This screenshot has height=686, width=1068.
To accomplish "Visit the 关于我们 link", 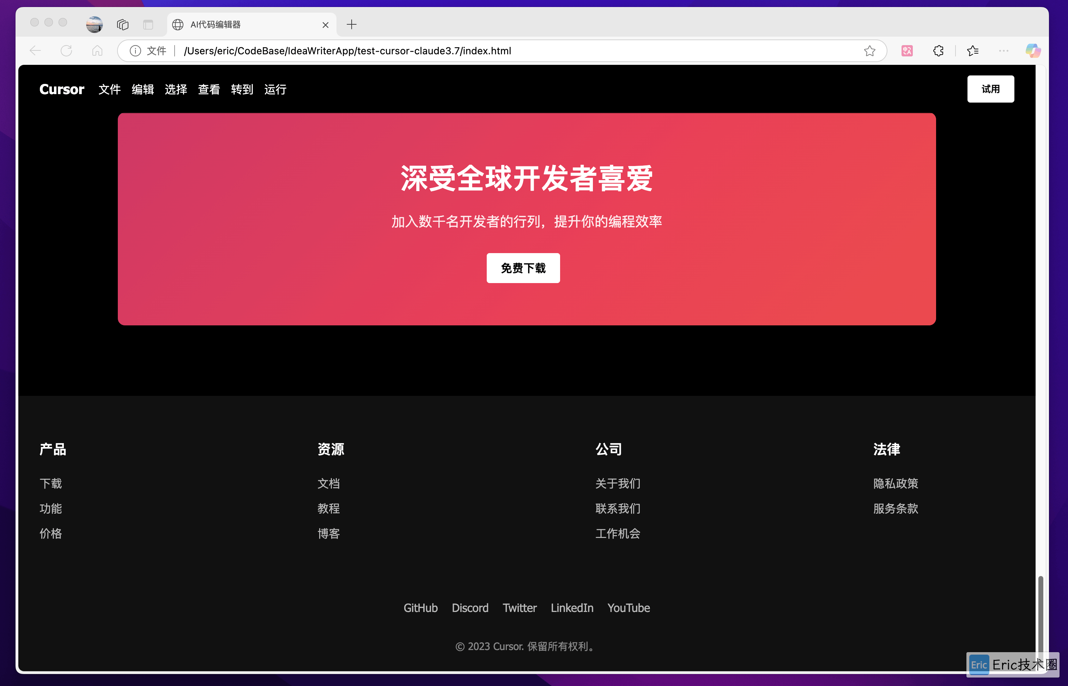I will coord(618,483).
